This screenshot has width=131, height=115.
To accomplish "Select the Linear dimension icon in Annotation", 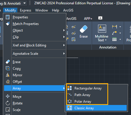I will point(115,27).
